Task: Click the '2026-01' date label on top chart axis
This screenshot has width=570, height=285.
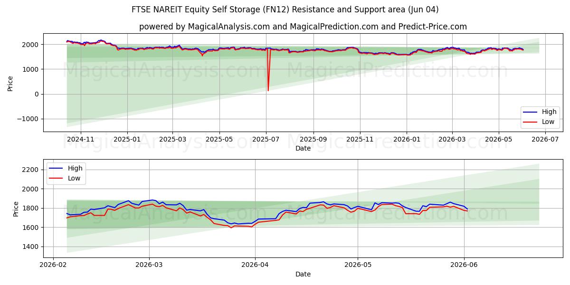Action: click(407, 140)
